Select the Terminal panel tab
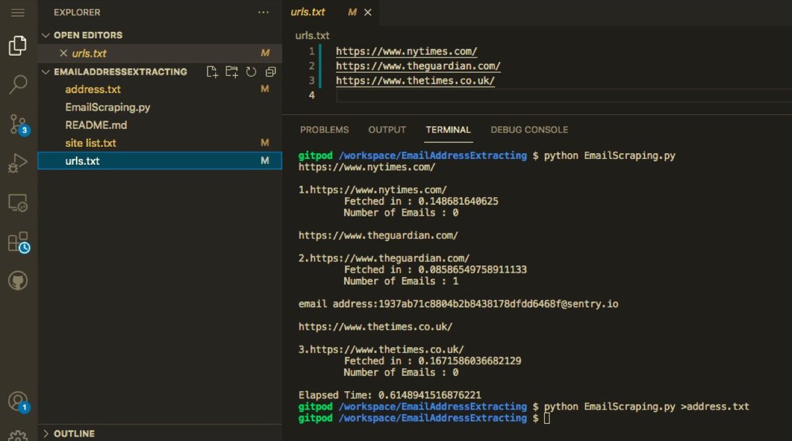Viewport: 792px width, 441px height. pyautogui.click(x=448, y=130)
